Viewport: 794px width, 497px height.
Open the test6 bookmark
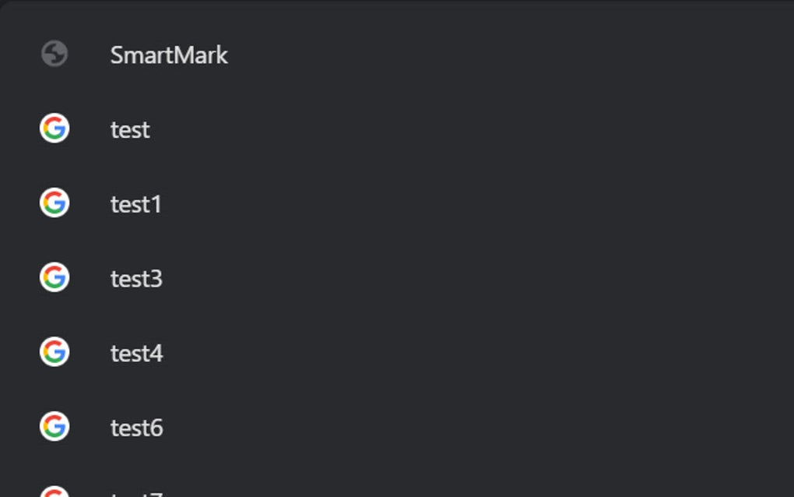tap(389, 428)
